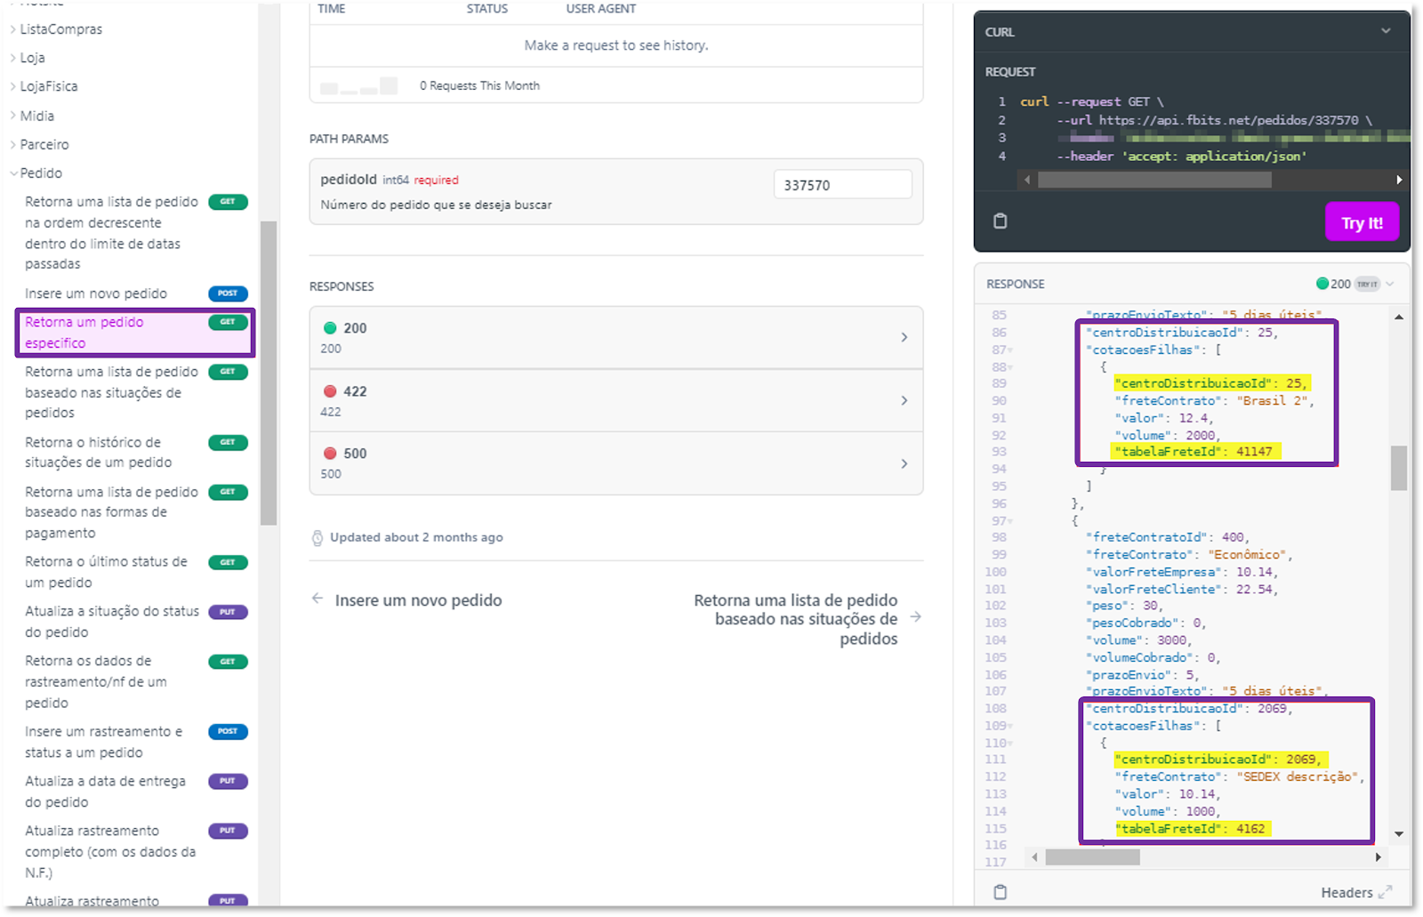
Task: Select 'Retorna um pedido específico' endpoint
Action: pos(135,333)
